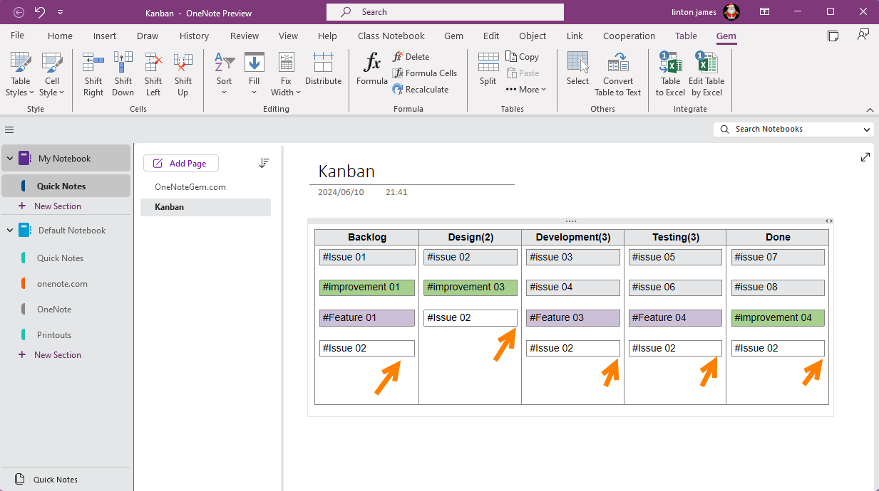The image size is (879, 491).
Task: Open the Sort table tool
Action: (x=225, y=74)
